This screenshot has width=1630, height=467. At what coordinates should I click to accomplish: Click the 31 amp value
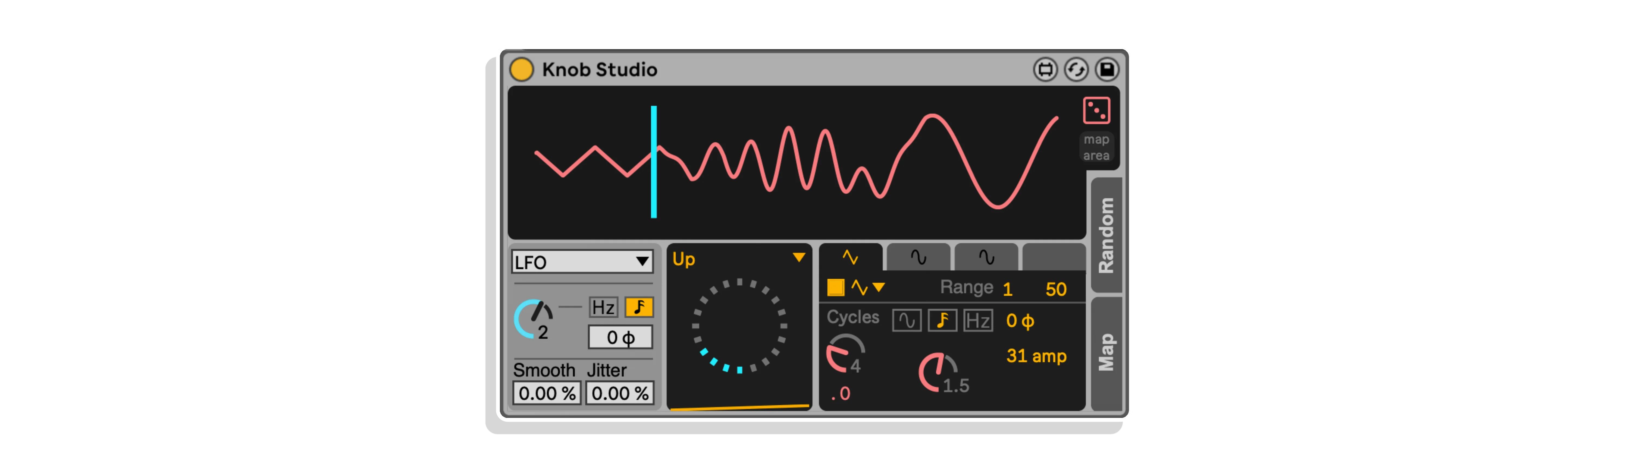[x=1036, y=356]
